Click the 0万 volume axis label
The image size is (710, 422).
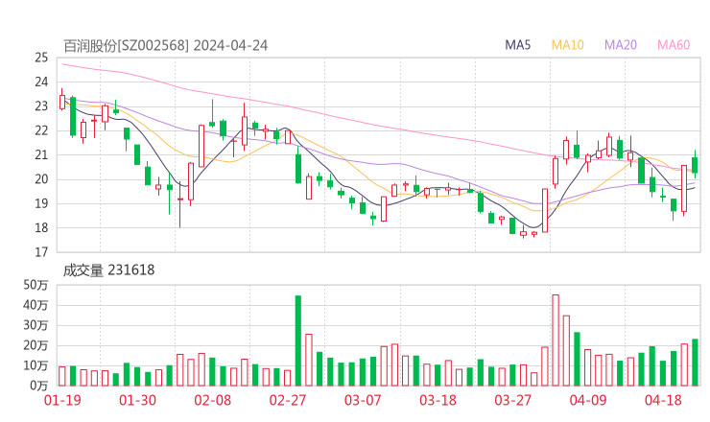39,386
